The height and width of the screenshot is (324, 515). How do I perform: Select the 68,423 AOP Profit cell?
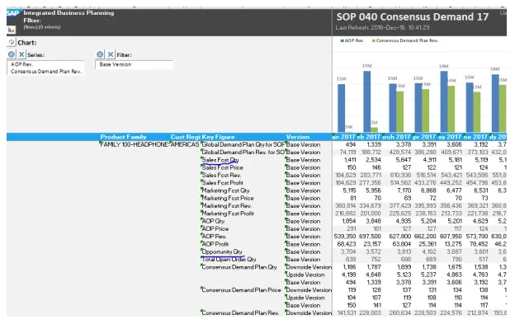[347, 244]
